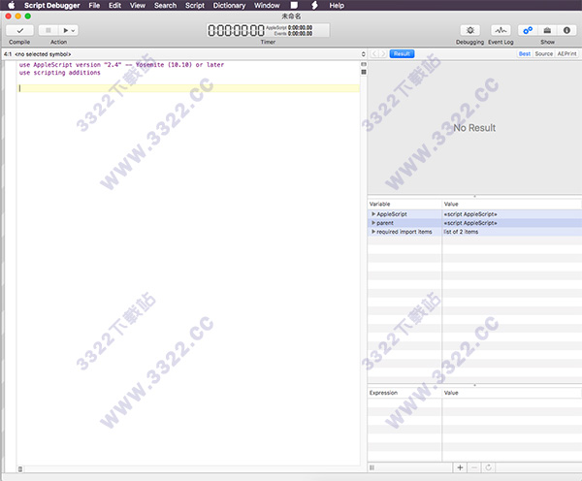This screenshot has height=481, width=582.
Task: Open the Dictionary menu
Action: (x=229, y=6)
